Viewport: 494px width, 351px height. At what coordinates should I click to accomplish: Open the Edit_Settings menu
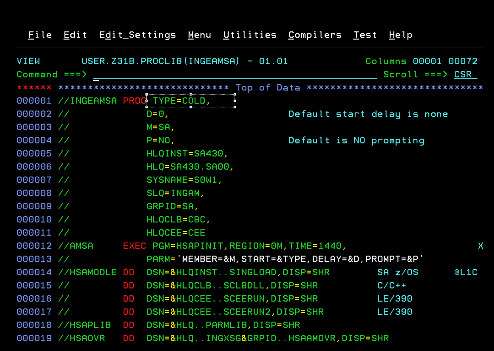point(138,35)
